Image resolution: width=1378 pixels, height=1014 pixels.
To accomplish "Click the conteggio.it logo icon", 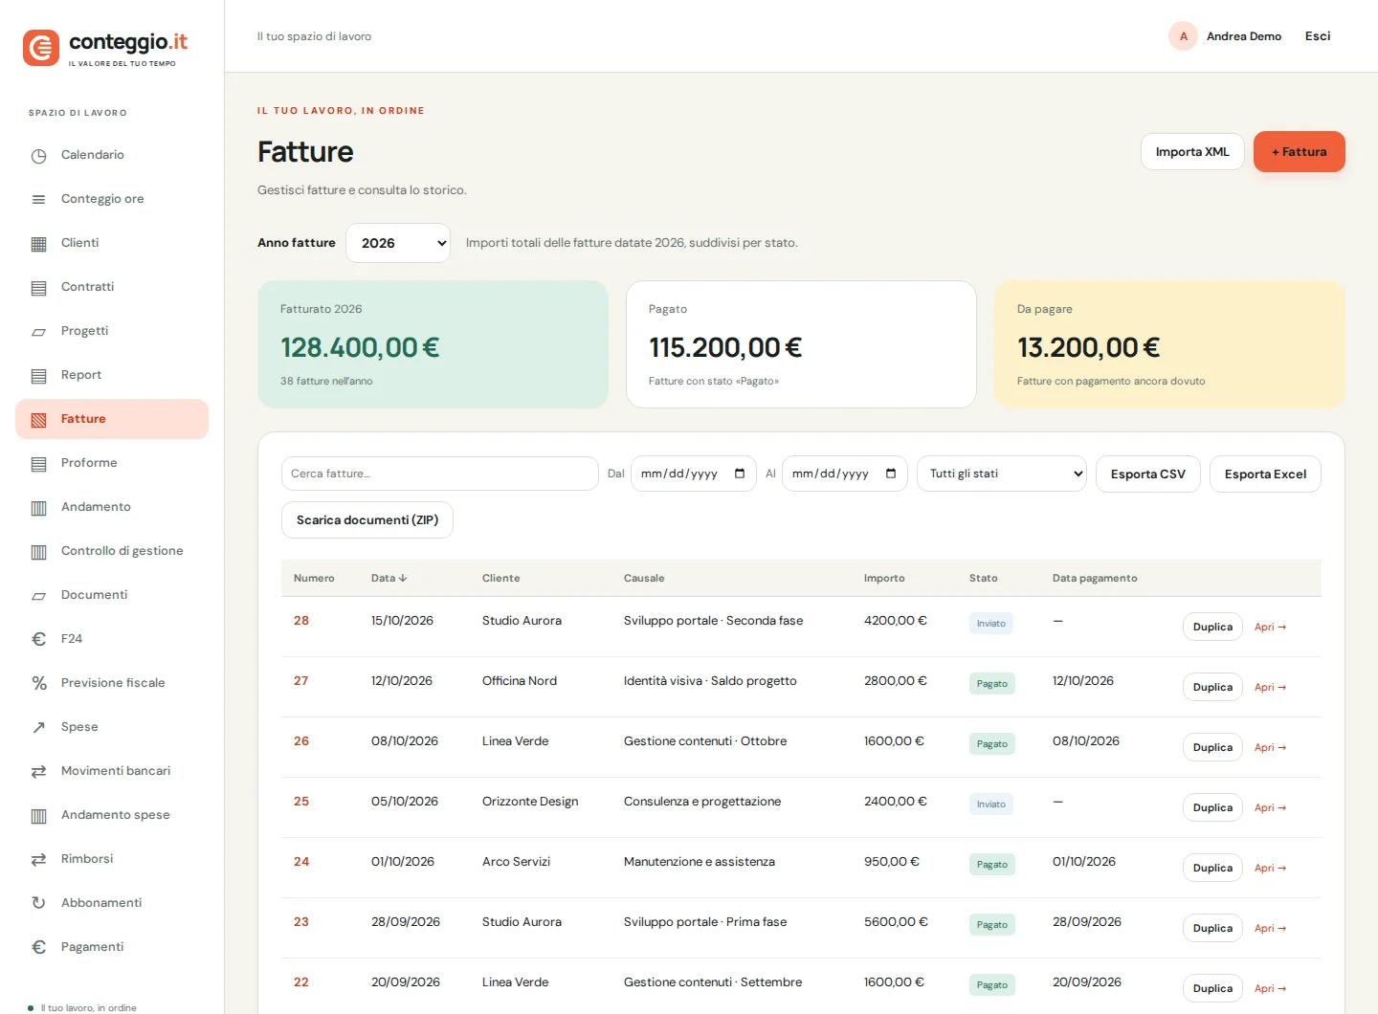I will 41,48.
